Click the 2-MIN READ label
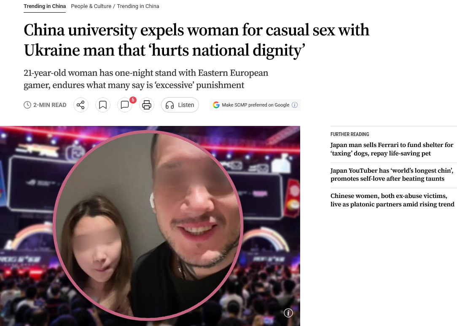457x326 pixels. tap(45, 105)
